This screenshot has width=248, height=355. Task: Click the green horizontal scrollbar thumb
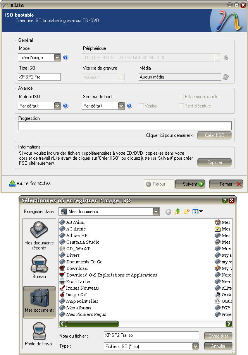pos(92,324)
